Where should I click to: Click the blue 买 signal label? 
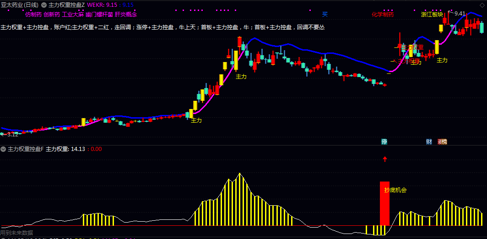[325, 14]
